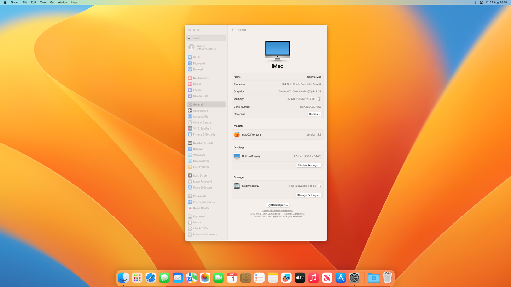Open Photos from the Dock

pos(205,278)
